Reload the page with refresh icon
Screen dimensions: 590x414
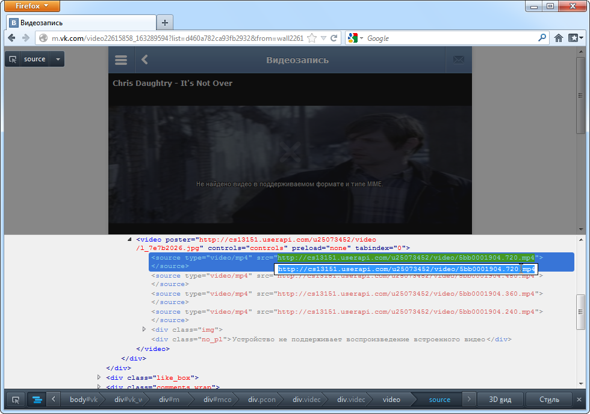(x=334, y=38)
